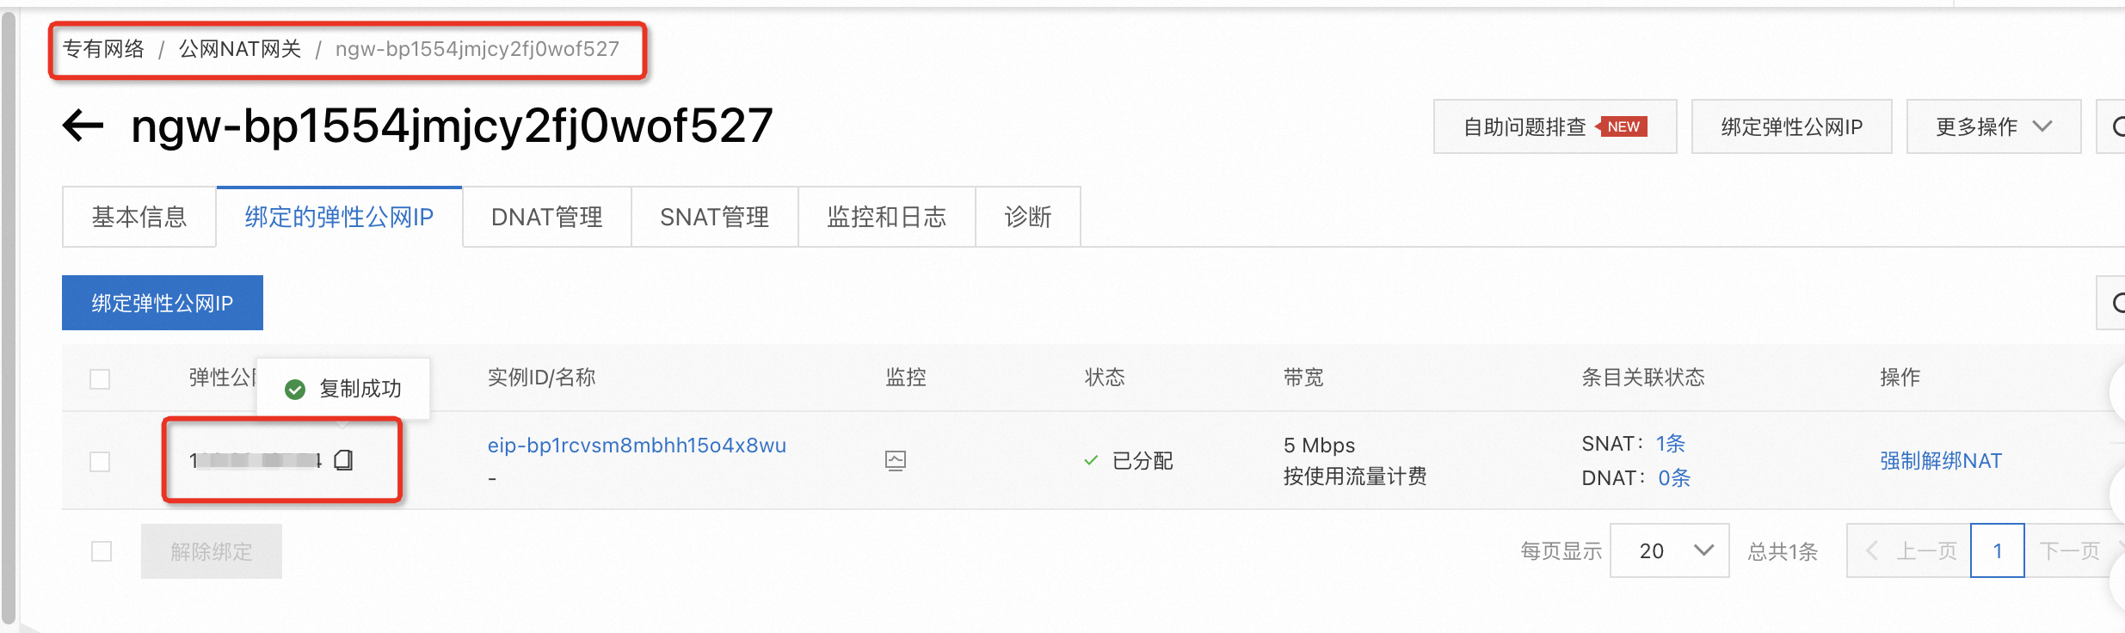This screenshot has width=2125, height=633.
Task: Copy the elastic IP address via copy icon
Action: point(343,460)
